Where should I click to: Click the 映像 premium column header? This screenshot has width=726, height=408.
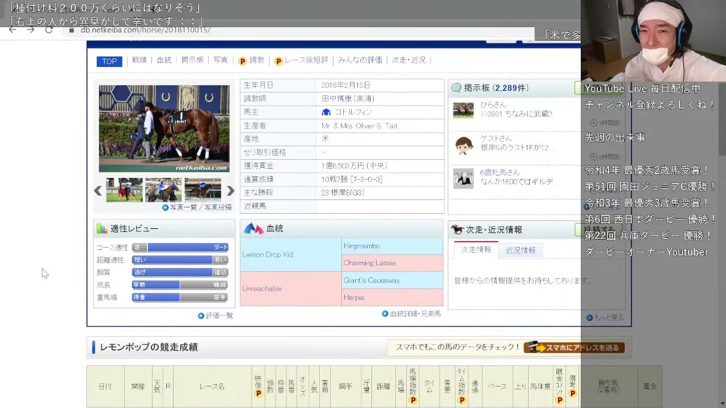pos(258,386)
